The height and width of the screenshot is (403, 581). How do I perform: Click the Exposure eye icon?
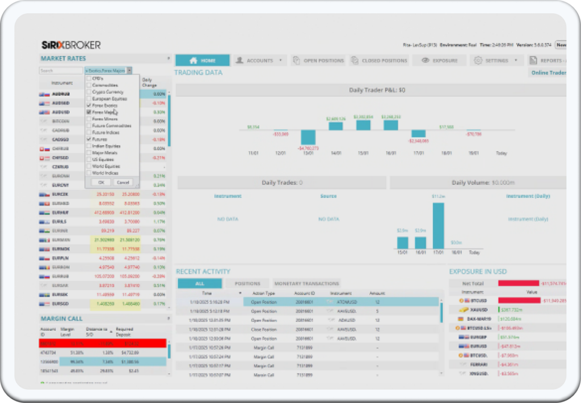tap(425, 61)
